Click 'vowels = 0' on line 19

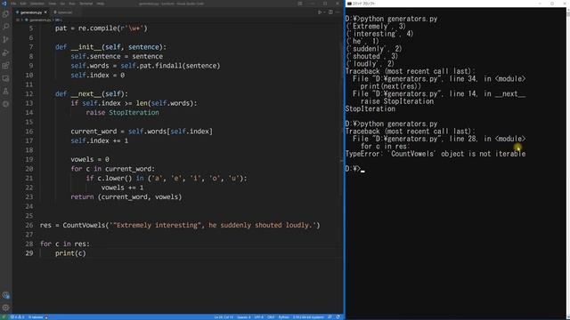(x=90, y=160)
